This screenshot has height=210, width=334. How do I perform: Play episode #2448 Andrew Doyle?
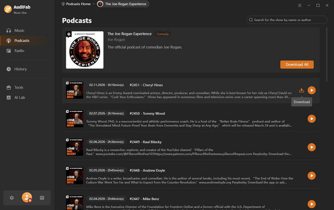click(312, 175)
